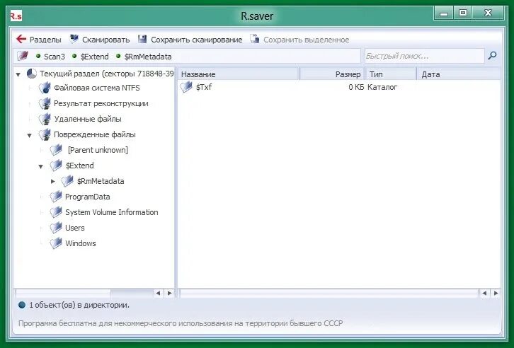Click the Поврежденные файлы icon

tap(45, 134)
